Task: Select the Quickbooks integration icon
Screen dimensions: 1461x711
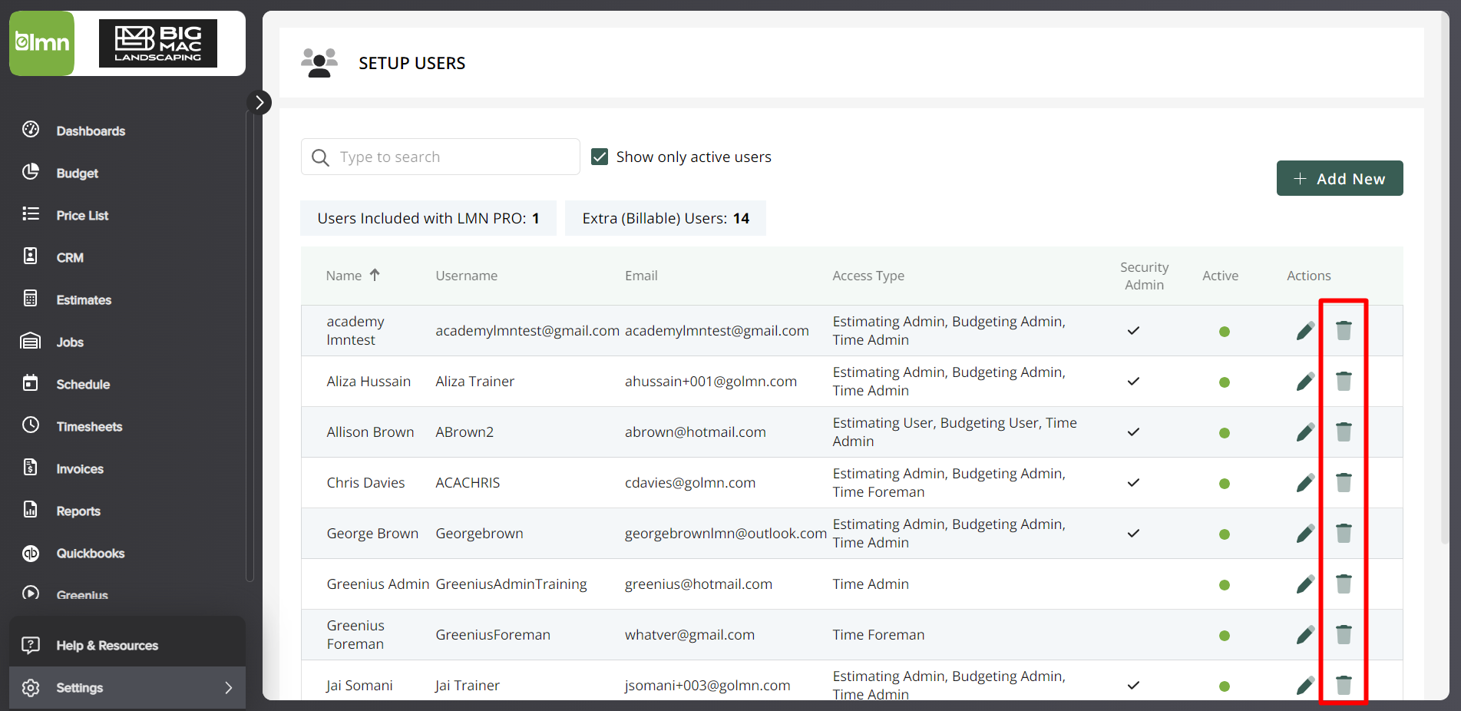Action: tap(30, 553)
